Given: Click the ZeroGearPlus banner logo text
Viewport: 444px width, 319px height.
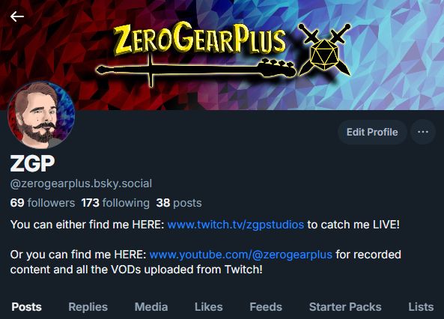Looking at the screenshot, I should (200, 39).
